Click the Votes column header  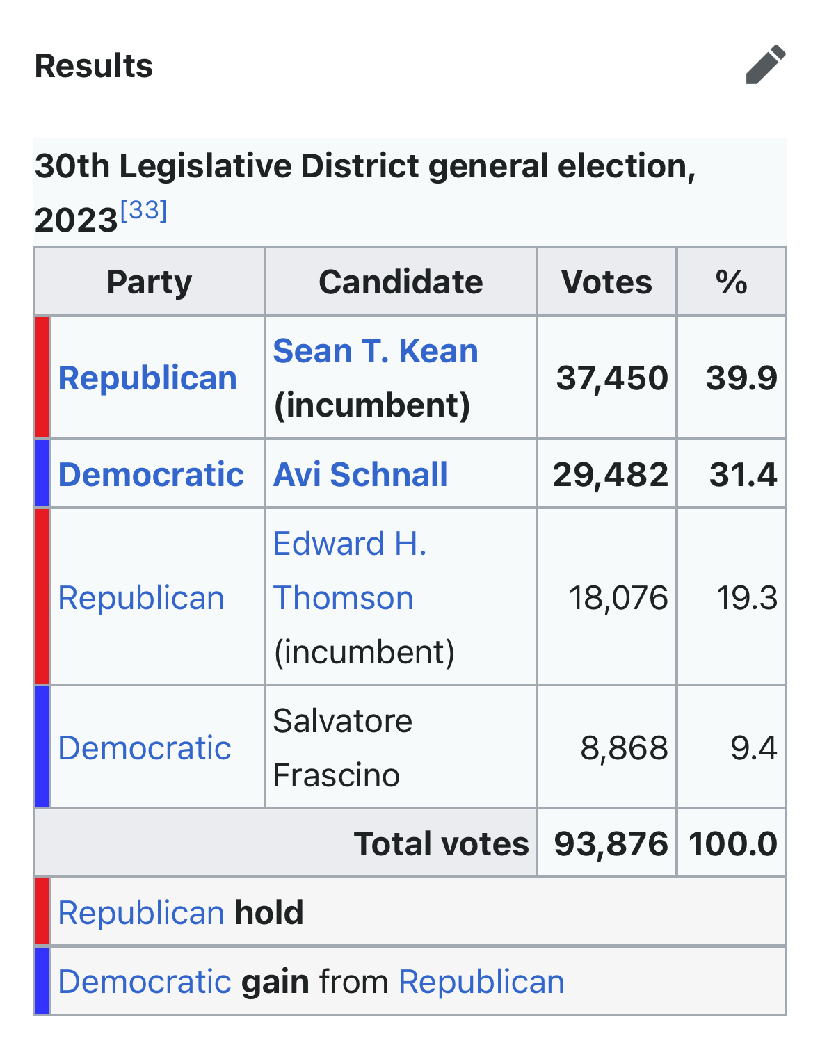(606, 282)
